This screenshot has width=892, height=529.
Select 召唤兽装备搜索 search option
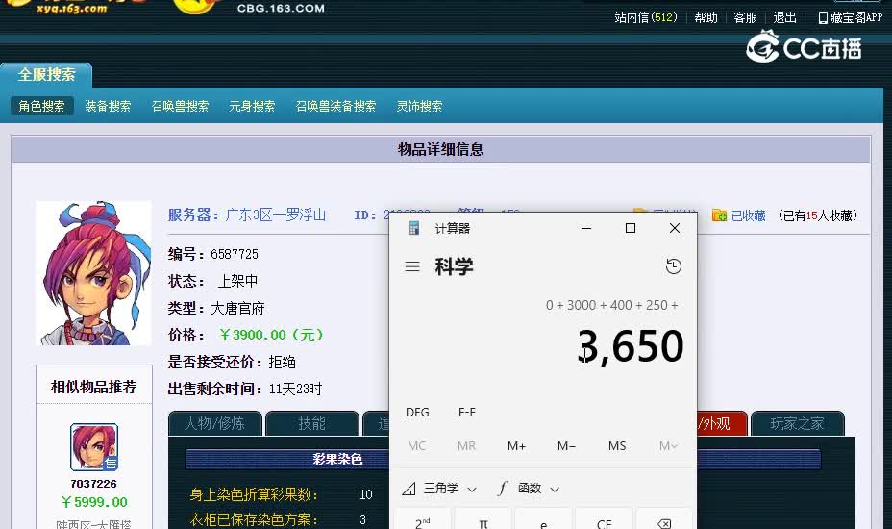[x=335, y=106]
